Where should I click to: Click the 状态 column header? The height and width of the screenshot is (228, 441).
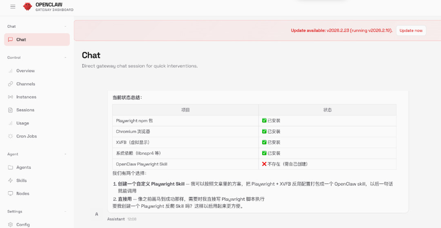click(327, 110)
